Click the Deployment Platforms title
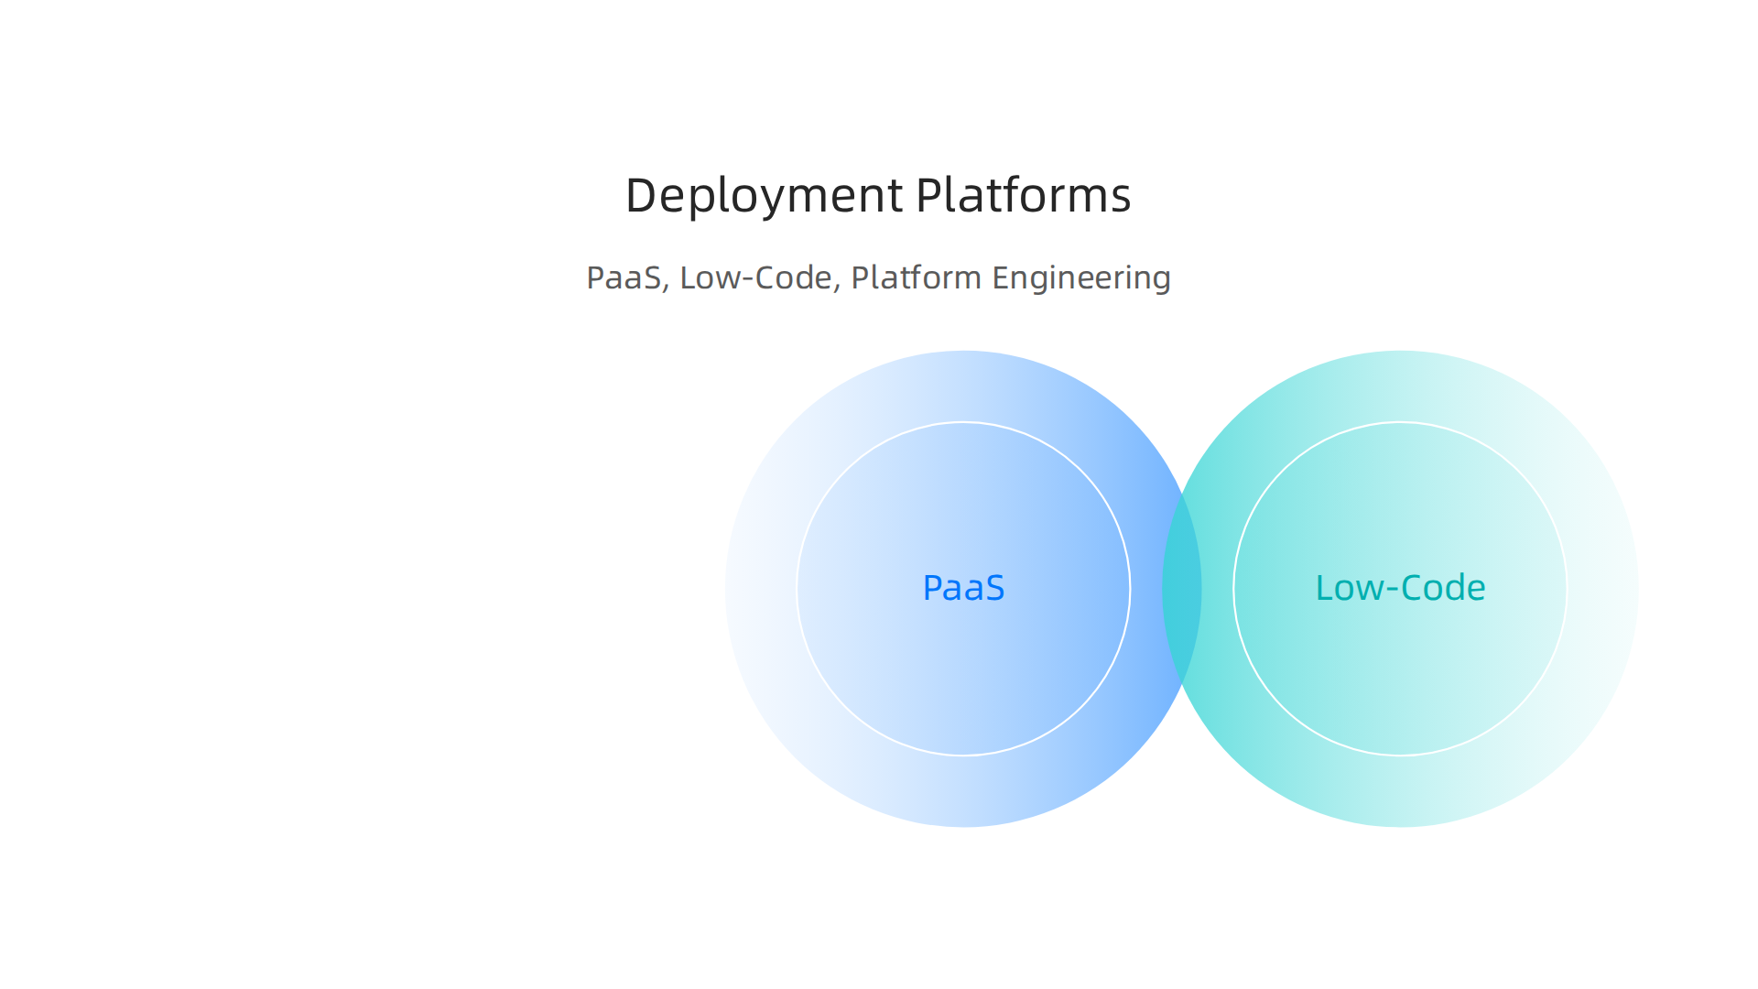Viewport: 1758px width, 989px height. [878, 196]
